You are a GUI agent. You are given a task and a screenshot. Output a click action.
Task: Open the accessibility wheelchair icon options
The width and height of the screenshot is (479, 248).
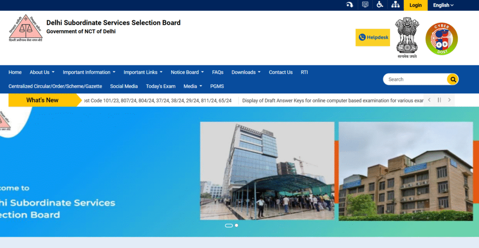click(380, 5)
